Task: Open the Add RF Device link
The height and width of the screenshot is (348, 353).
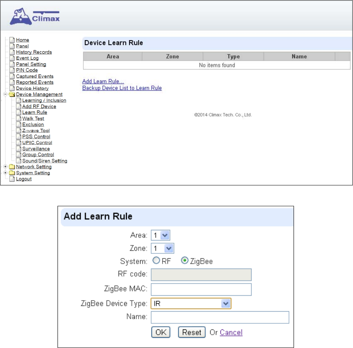Action: point(39,106)
